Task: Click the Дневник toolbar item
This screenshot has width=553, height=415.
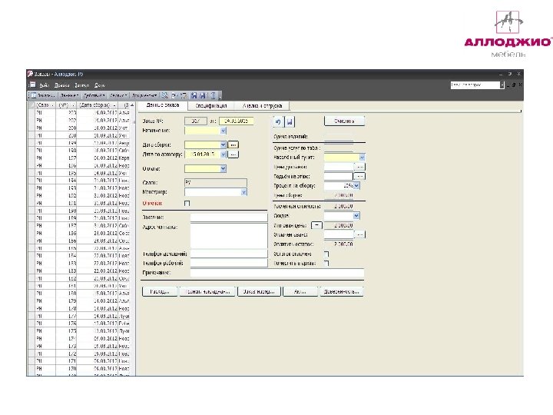Action: 69,95
